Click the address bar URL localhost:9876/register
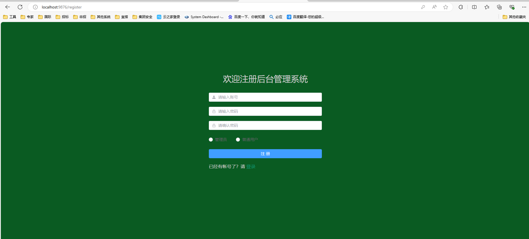529x239 pixels. click(62, 7)
